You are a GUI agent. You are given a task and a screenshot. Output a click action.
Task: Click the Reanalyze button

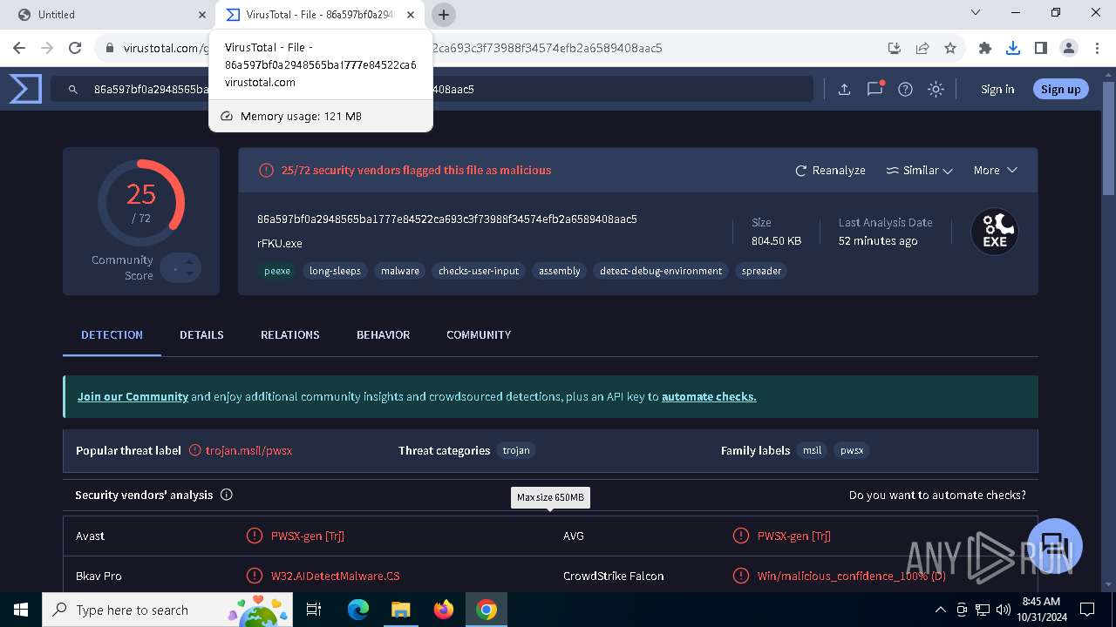(x=830, y=170)
